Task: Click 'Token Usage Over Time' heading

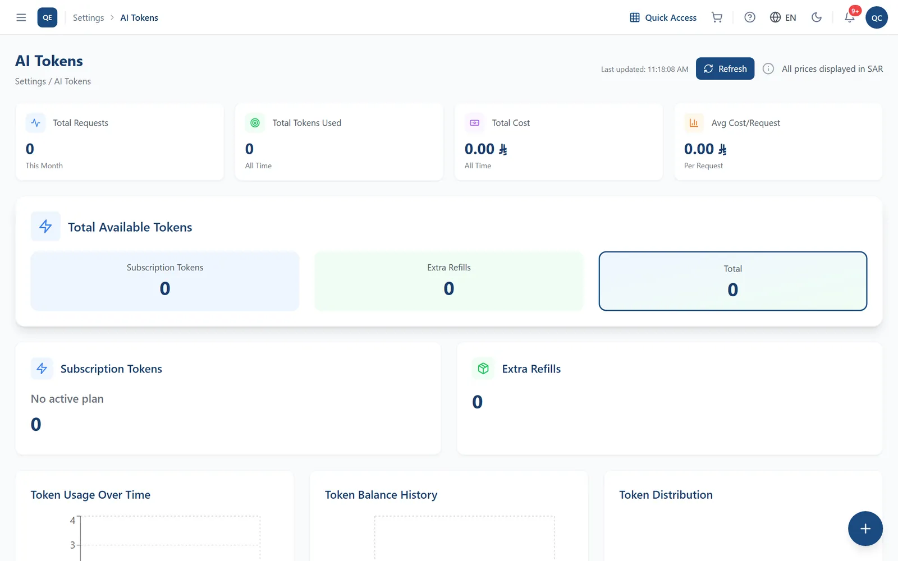Action: point(90,495)
